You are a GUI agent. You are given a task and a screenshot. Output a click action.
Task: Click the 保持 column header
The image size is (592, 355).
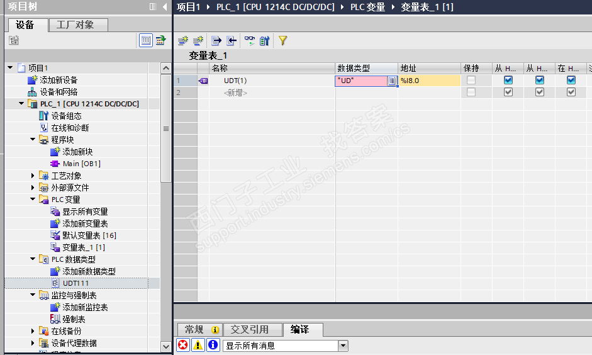pos(476,69)
